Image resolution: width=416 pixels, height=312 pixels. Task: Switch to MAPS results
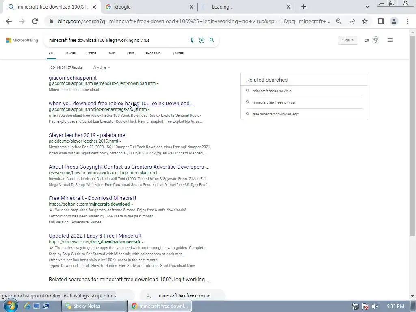[x=111, y=53]
